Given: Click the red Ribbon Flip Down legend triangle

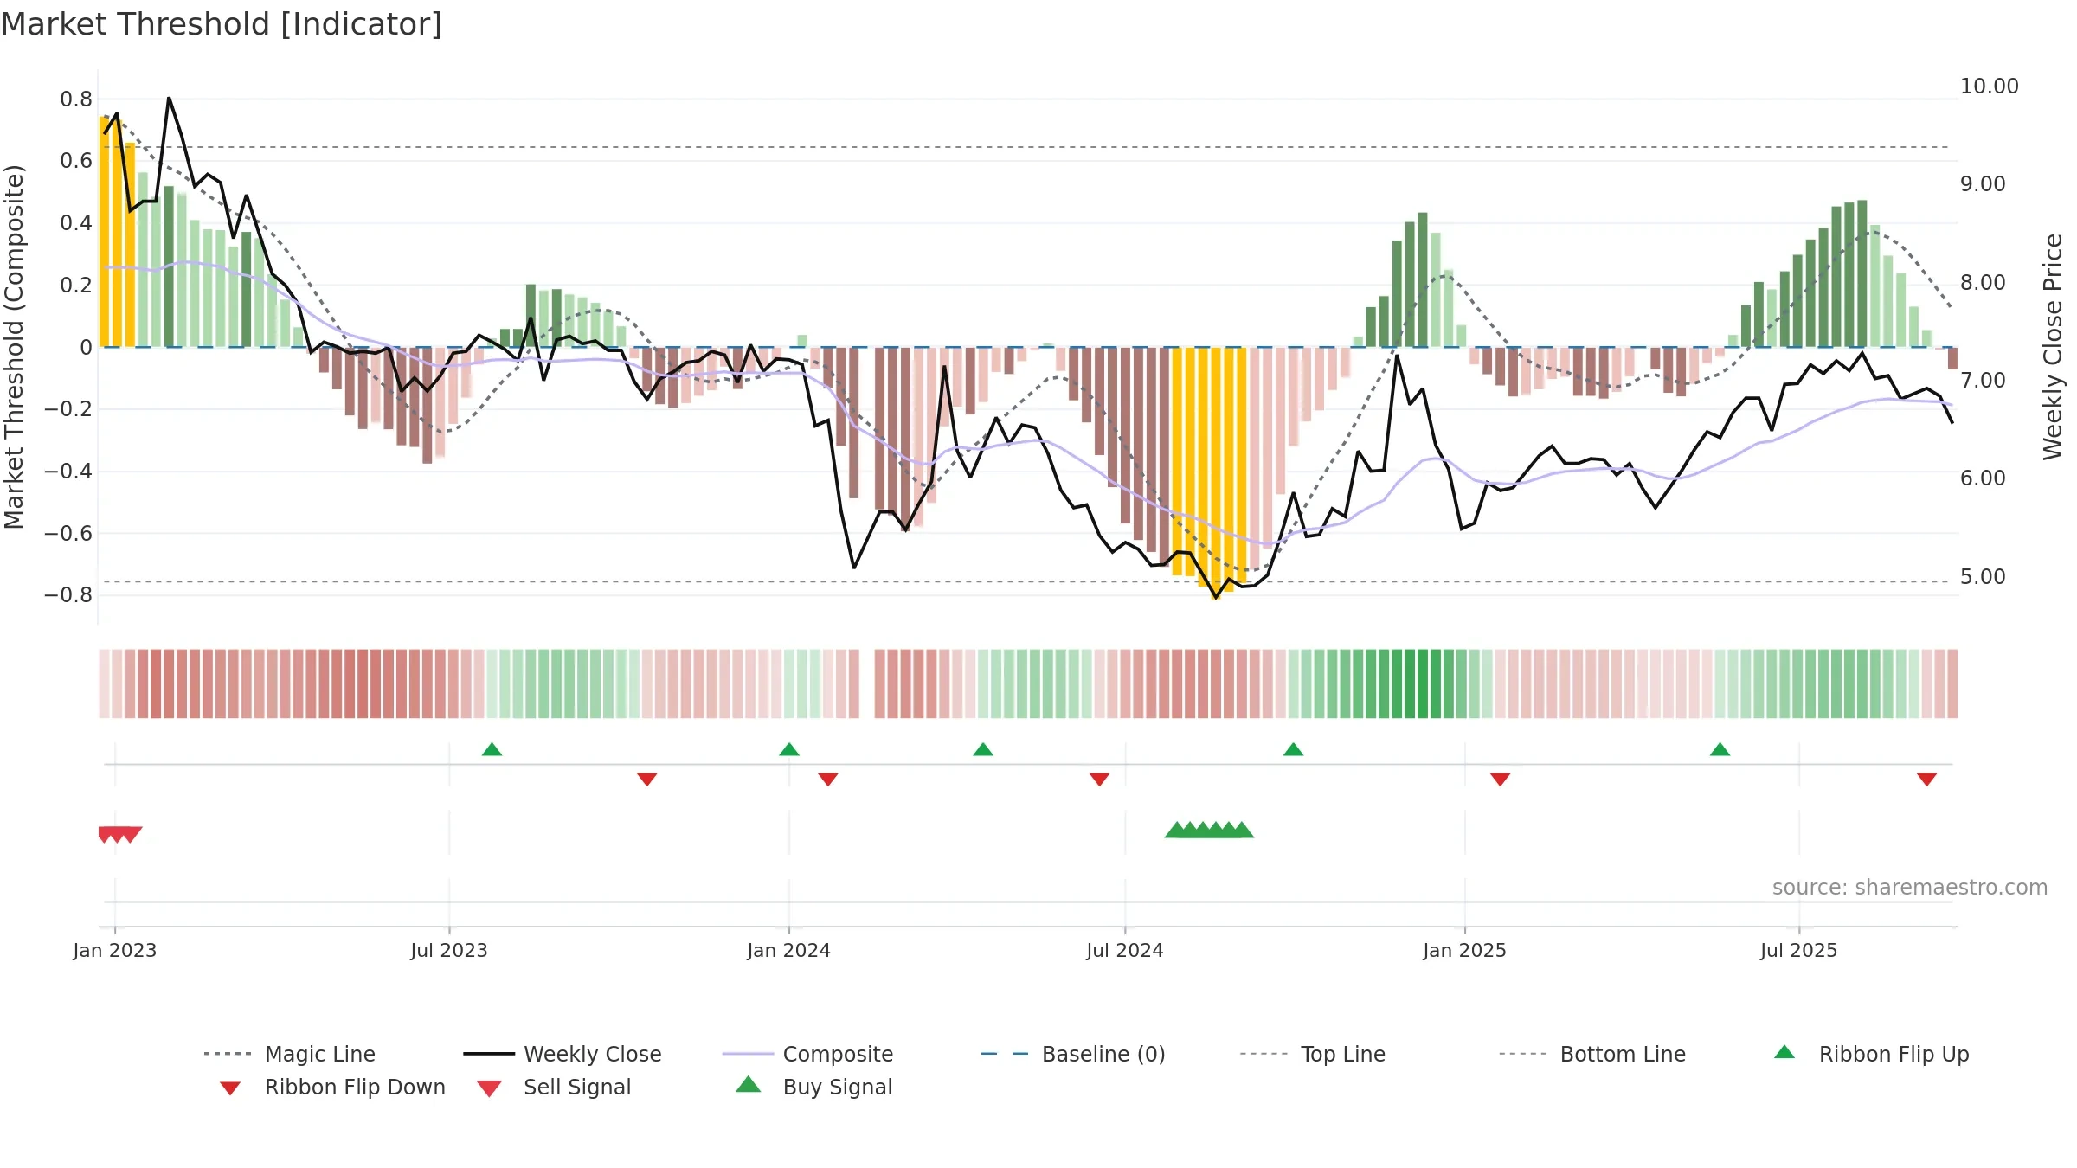Looking at the screenshot, I should [230, 1088].
